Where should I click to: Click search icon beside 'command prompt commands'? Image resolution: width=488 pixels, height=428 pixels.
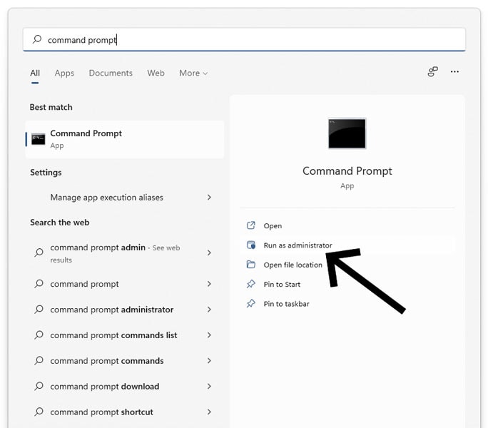coord(39,360)
